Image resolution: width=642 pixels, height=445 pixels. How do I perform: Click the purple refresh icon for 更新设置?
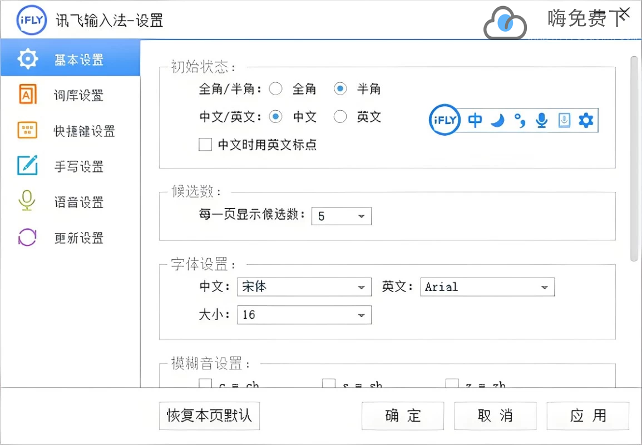27,237
